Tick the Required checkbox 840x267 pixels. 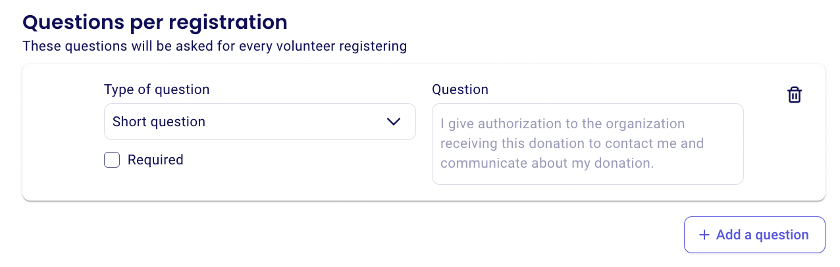coord(112,160)
